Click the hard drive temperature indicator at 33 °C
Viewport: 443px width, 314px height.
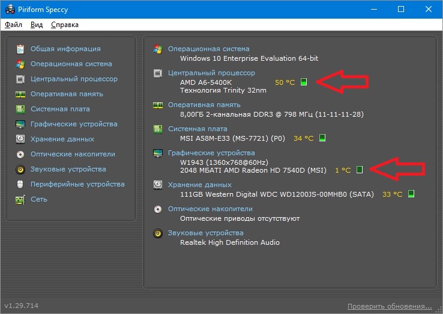(411, 194)
